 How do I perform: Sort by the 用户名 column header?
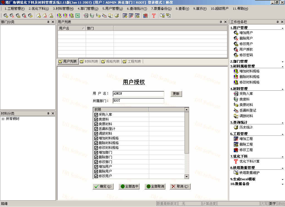72,28
